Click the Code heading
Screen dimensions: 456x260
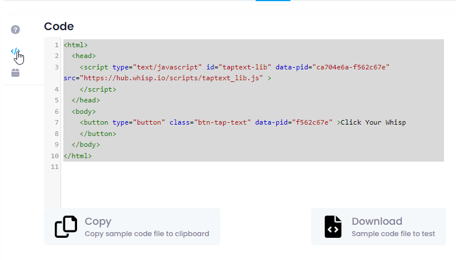[x=59, y=26]
